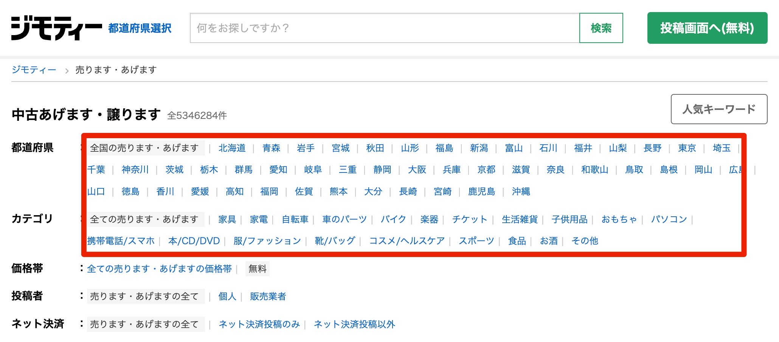Select 全ての売ります・あげますの価格帯 link

click(159, 269)
